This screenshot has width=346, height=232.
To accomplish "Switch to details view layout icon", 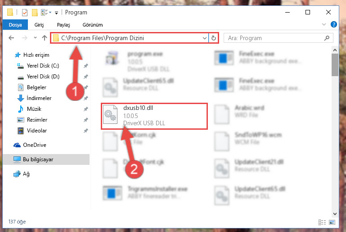I will (322, 222).
